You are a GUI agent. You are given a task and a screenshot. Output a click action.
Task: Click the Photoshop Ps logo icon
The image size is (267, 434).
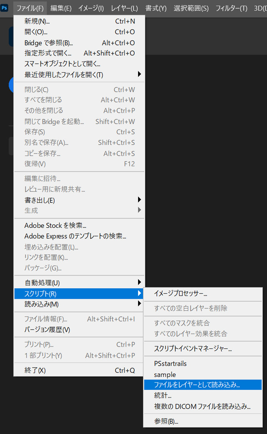(4, 8)
